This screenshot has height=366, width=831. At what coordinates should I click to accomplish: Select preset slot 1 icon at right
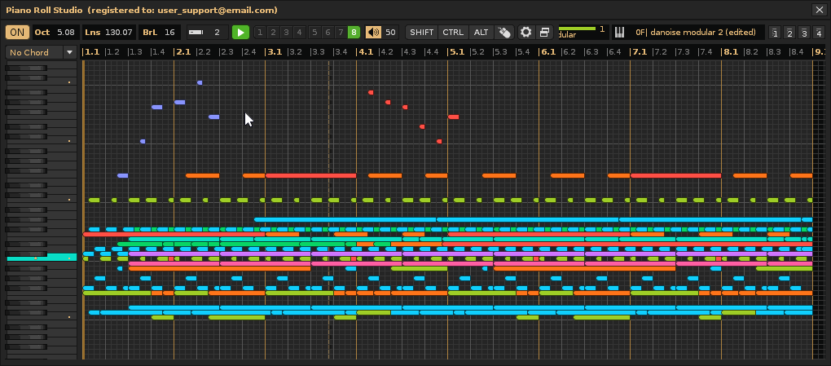tap(775, 33)
